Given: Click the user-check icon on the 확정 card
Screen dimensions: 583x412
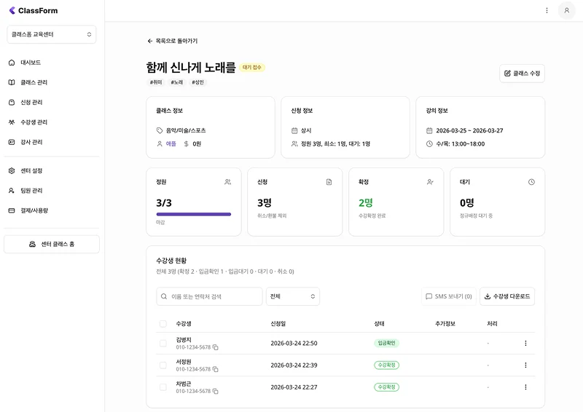Looking at the screenshot, I should (x=430, y=182).
